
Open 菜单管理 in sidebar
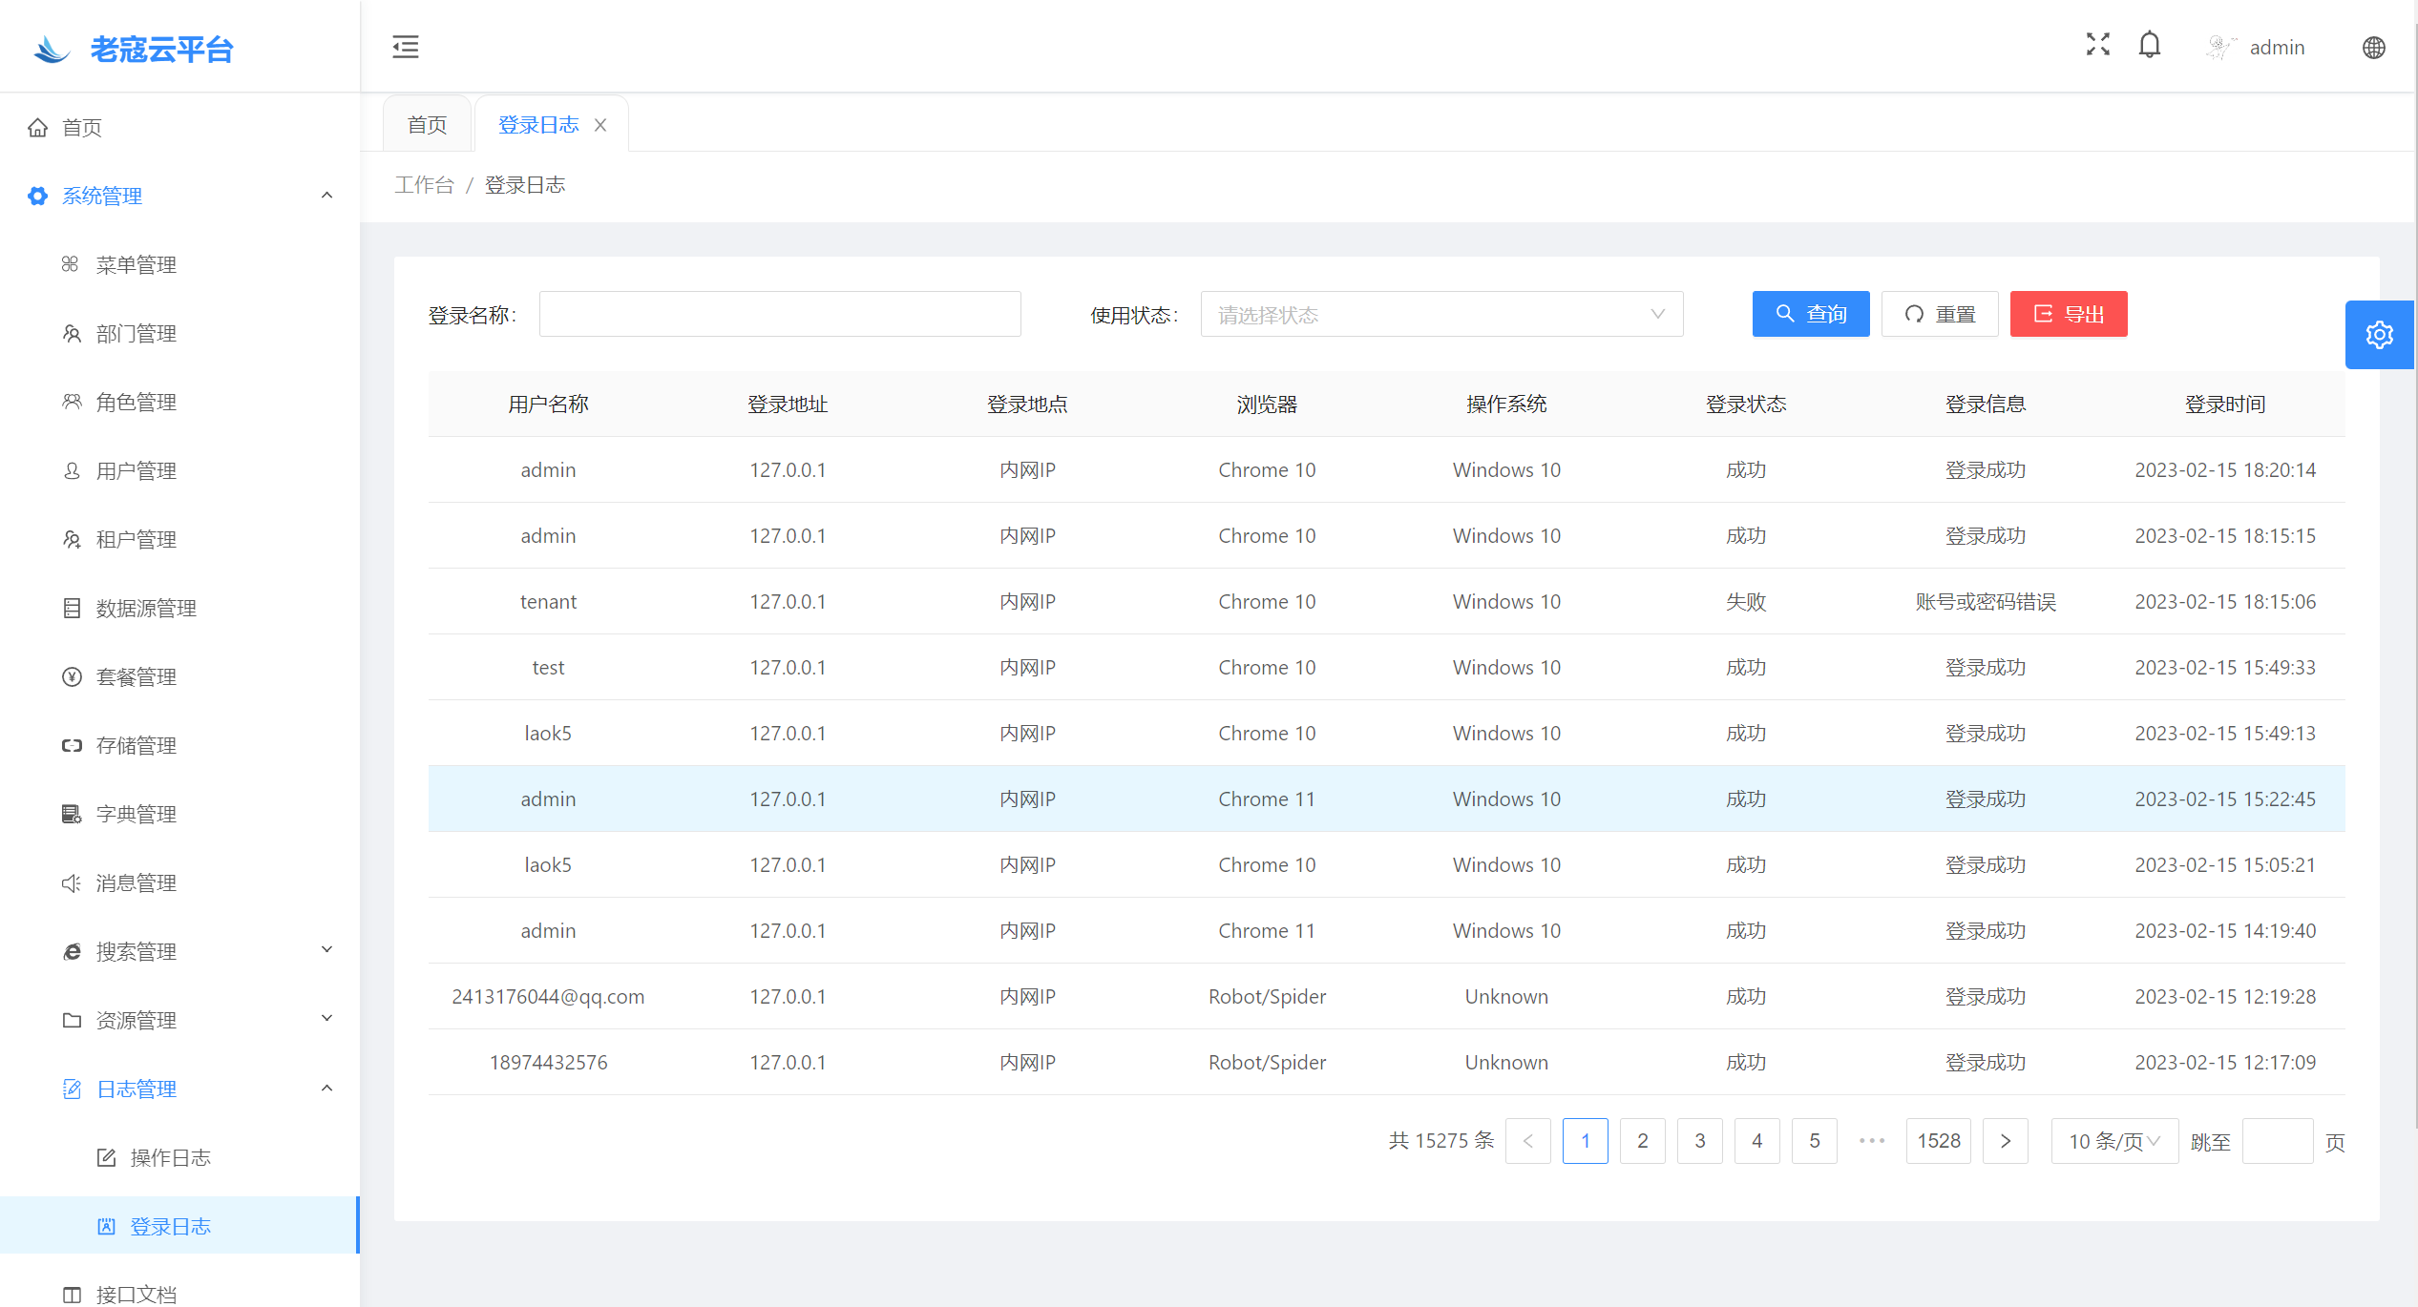[x=136, y=264]
